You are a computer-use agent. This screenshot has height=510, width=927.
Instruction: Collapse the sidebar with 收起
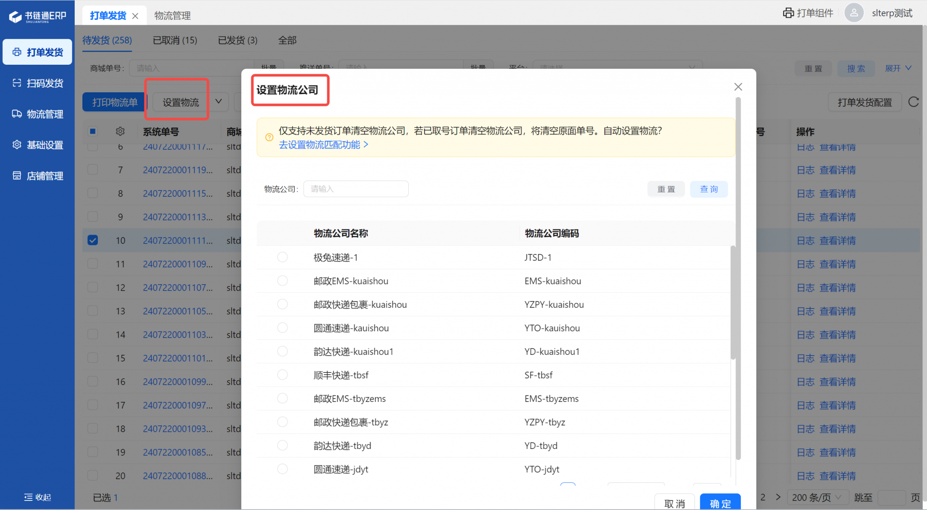point(38,497)
